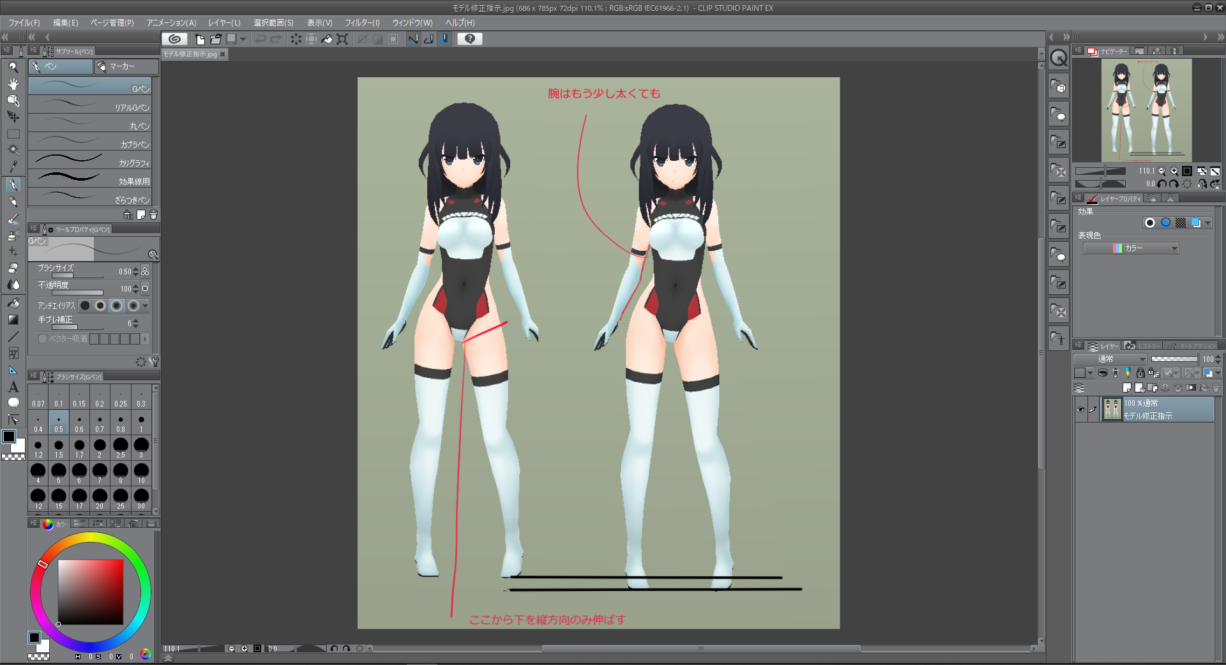Pick the Fill bucket tool
Image resolution: width=1226 pixels, height=665 pixels.
[13, 303]
